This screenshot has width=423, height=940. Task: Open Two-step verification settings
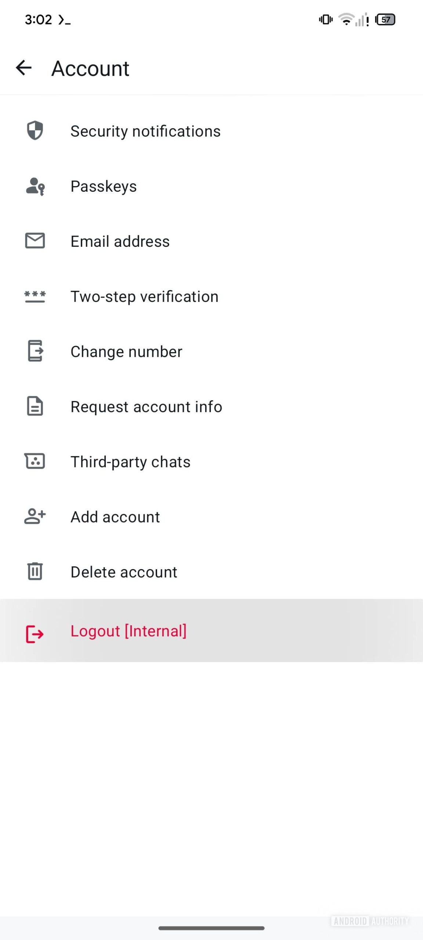click(x=144, y=296)
